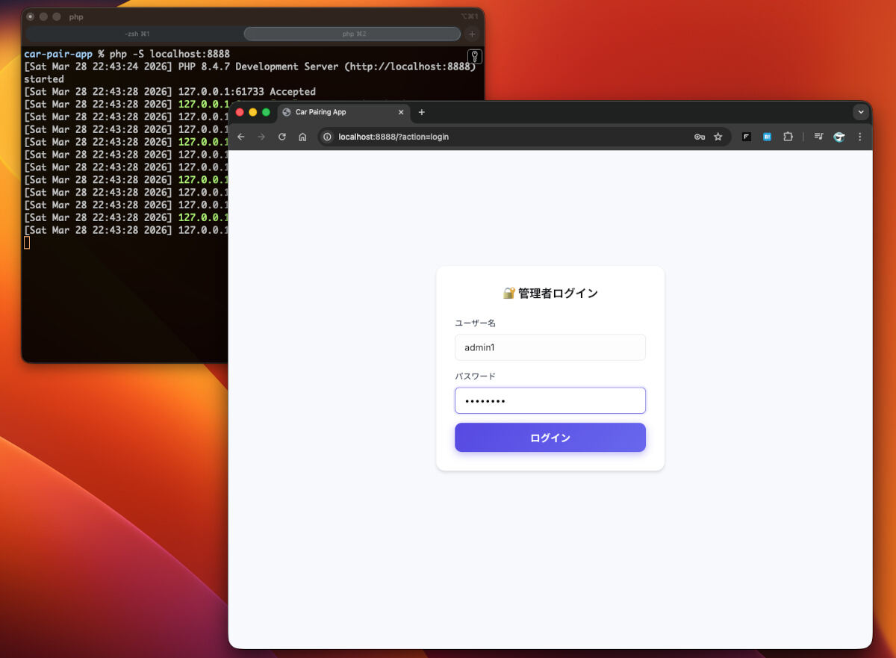Open the Chrome three-dot menu
This screenshot has width=896, height=658.
(859, 137)
